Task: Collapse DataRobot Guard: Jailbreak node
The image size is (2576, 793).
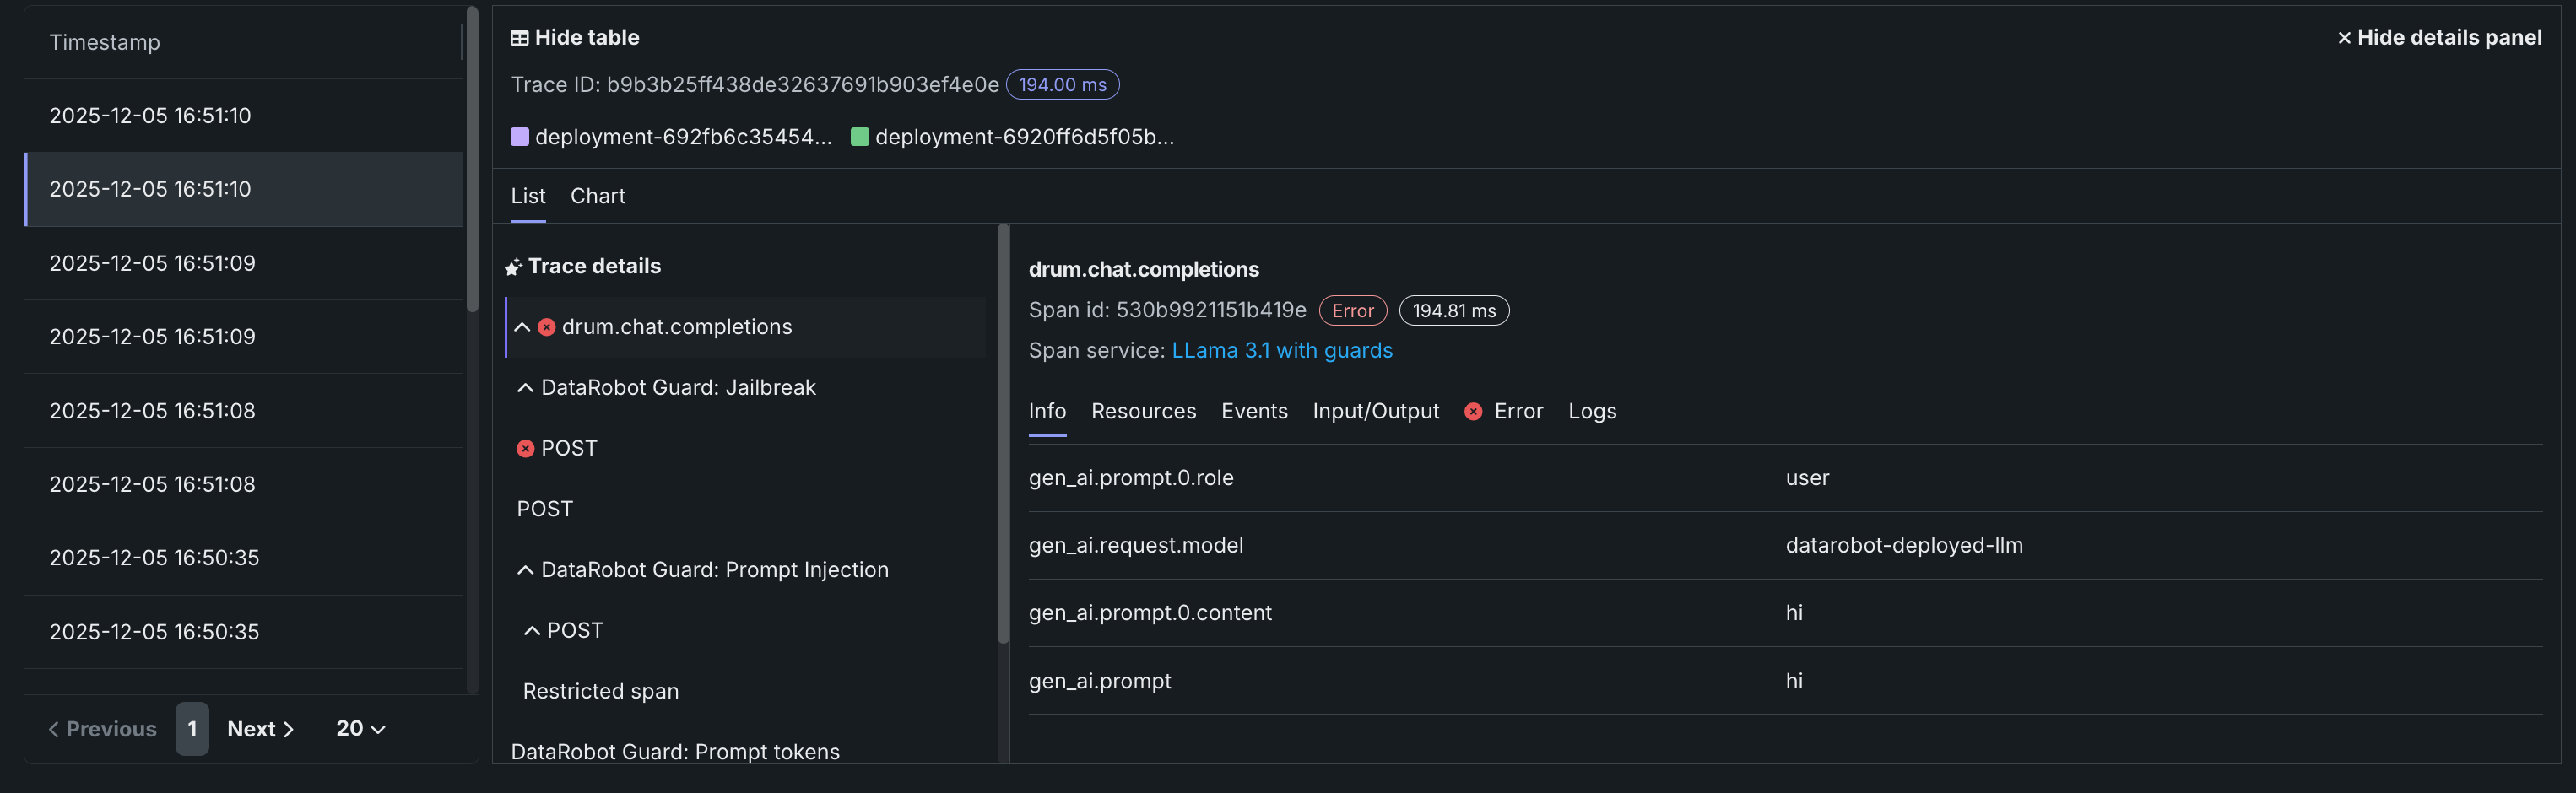Action: pyautogui.click(x=525, y=388)
